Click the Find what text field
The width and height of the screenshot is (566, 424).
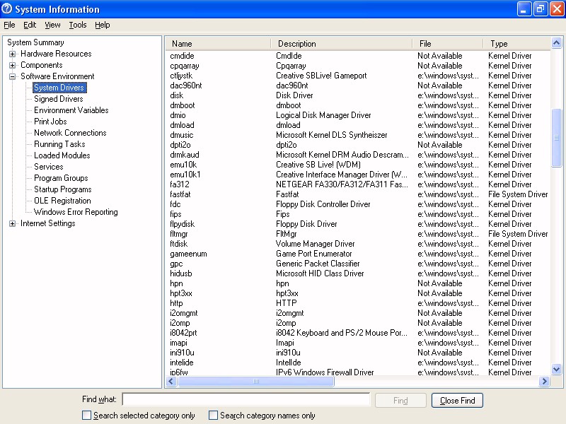(x=246, y=400)
